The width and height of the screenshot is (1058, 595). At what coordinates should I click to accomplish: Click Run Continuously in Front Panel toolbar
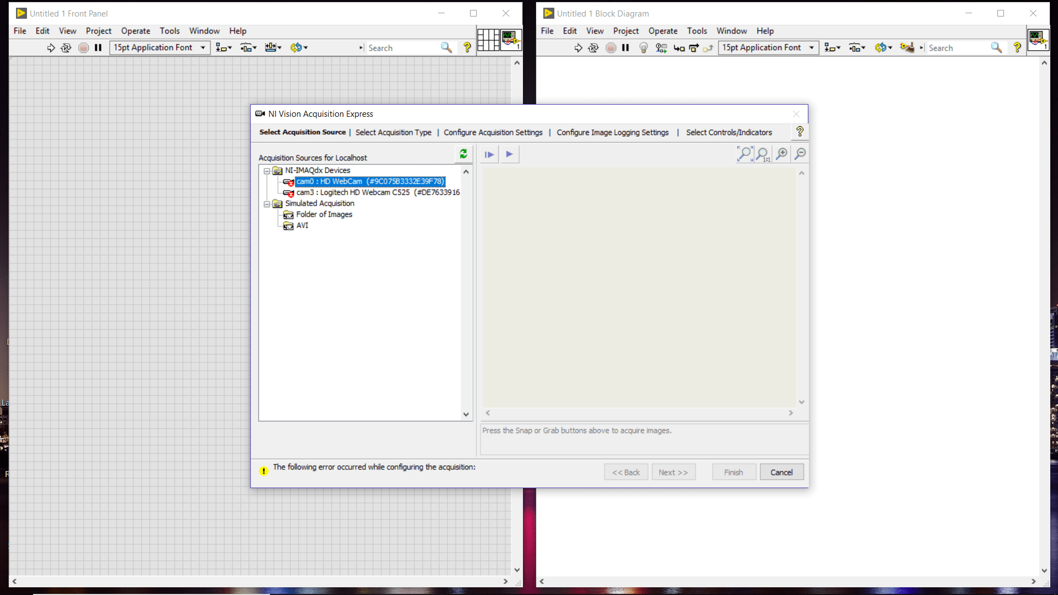tap(66, 48)
